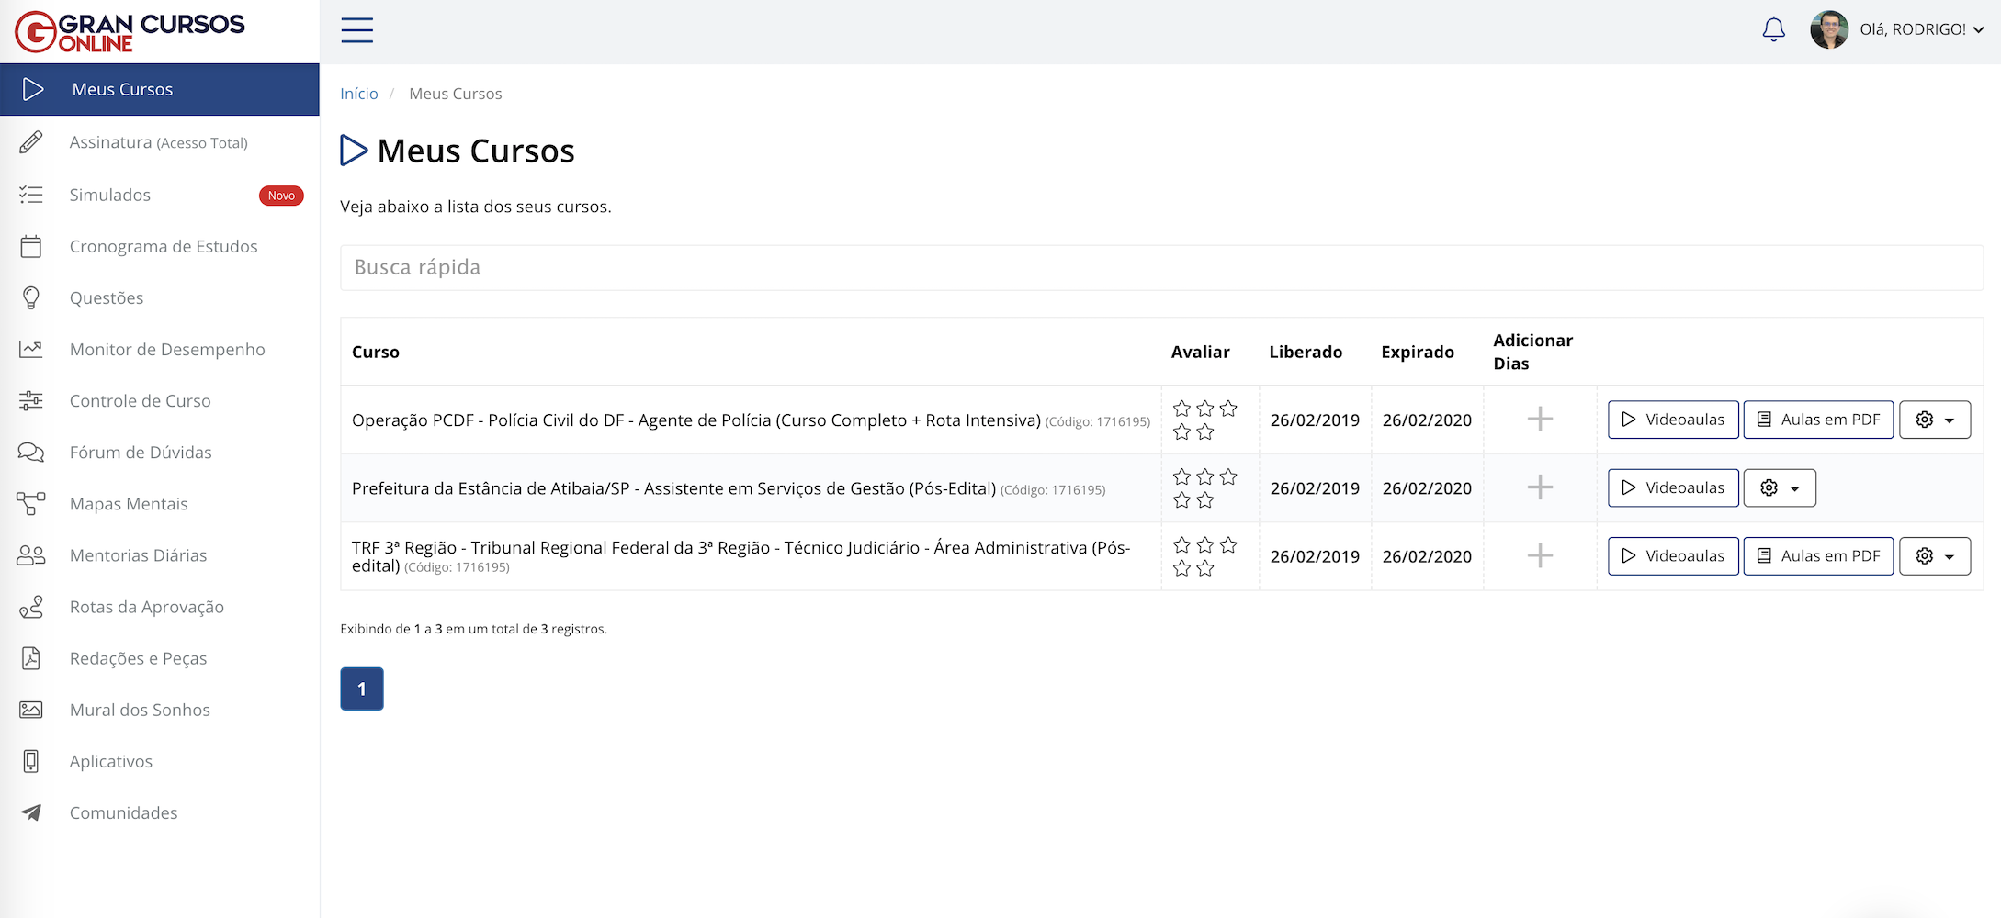The image size is (2001, 918).
Task: Click the Redações e Peças document icon
Action: (31, 658)
